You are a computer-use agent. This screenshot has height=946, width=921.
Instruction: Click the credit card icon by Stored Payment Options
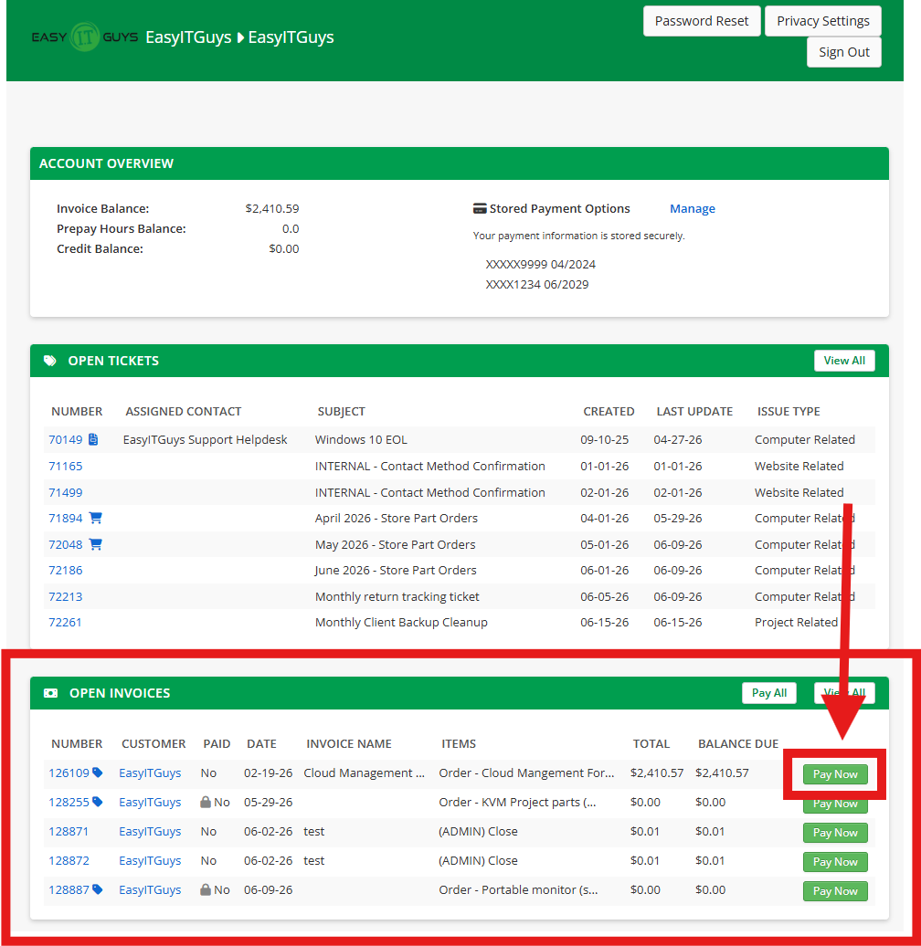coord(480,209)
